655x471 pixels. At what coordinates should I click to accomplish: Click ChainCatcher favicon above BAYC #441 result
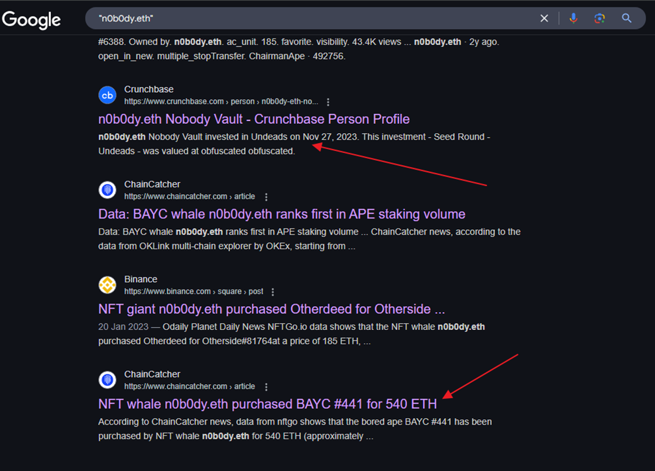coord(107,380)
